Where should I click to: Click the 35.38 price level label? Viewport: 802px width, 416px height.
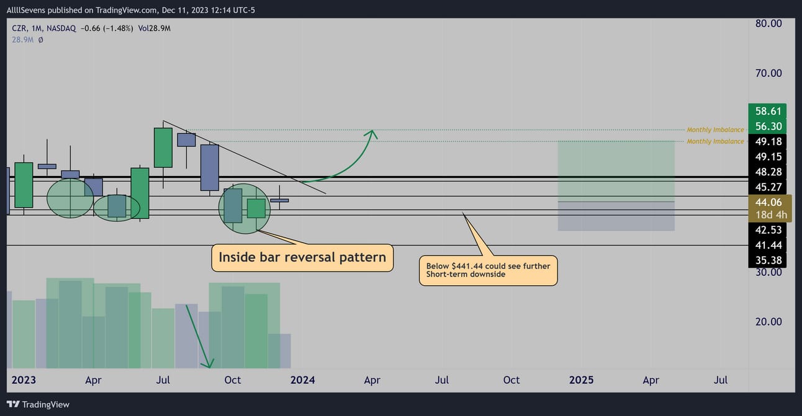(768, 260)
